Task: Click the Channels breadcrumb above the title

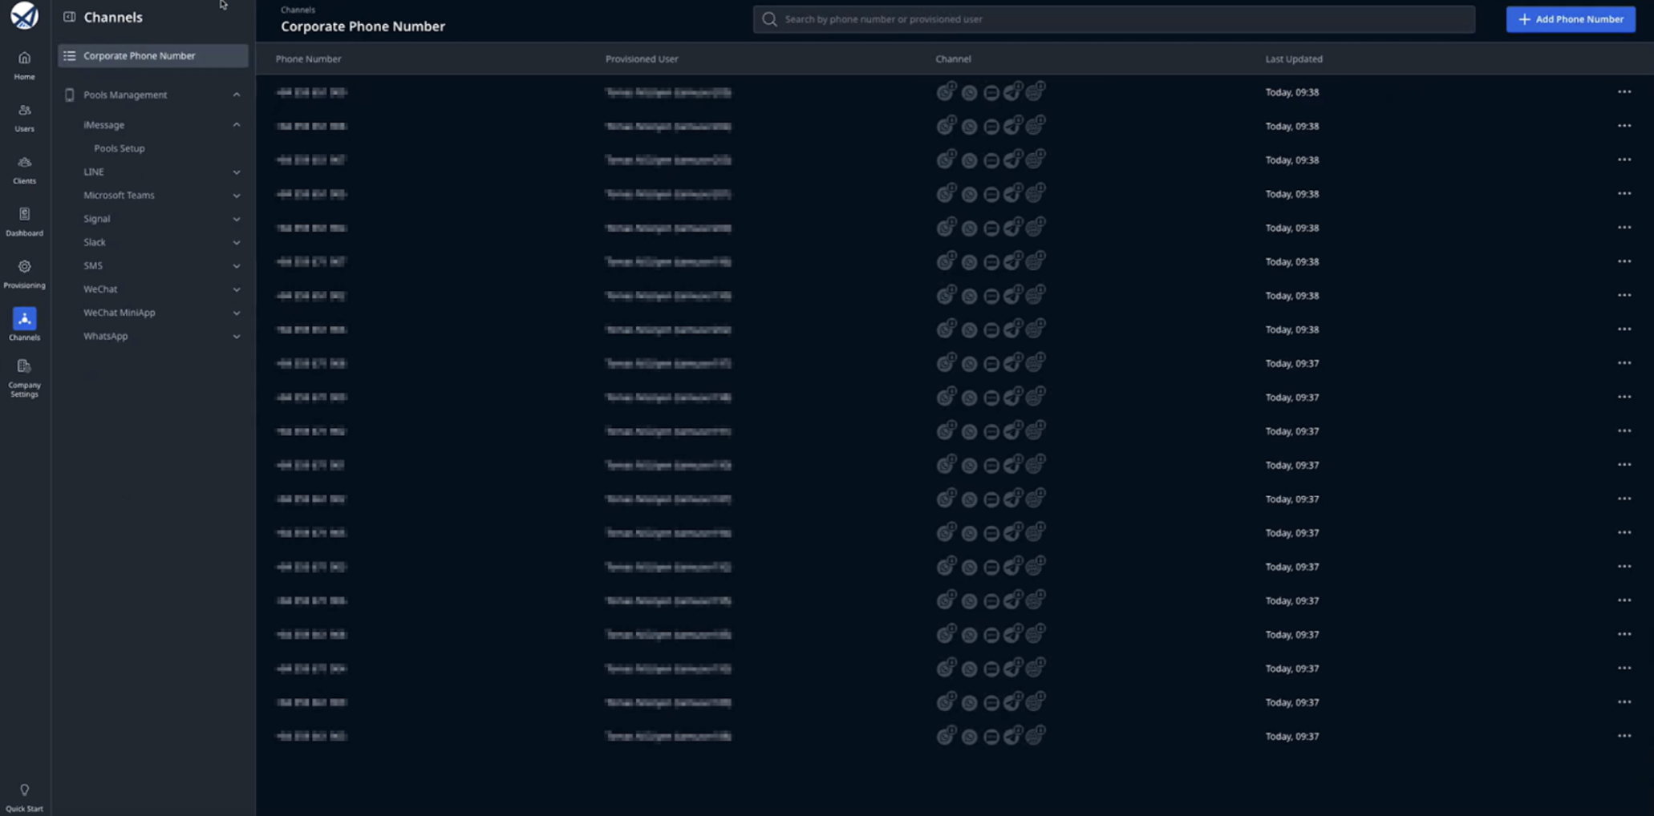Action: point(298,10)
